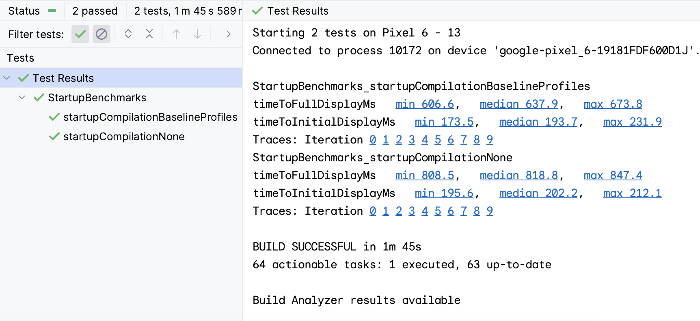Open the min 606.6 trace link
700x321 pixels.
pos(424,104)
